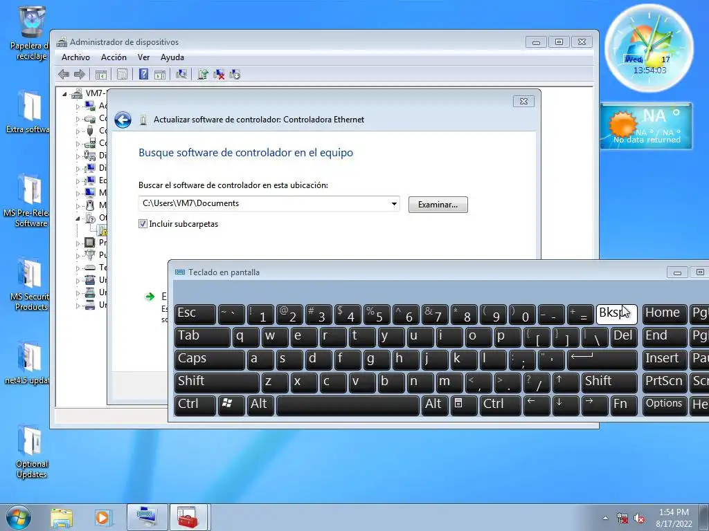Click the Examinar... button
The image size is (709, 531).
(x=438, y=205)
